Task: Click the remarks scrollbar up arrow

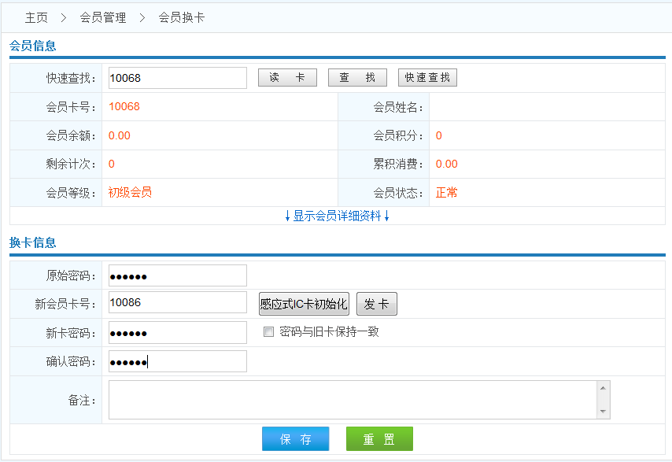Action: click(x=603, y=388)
